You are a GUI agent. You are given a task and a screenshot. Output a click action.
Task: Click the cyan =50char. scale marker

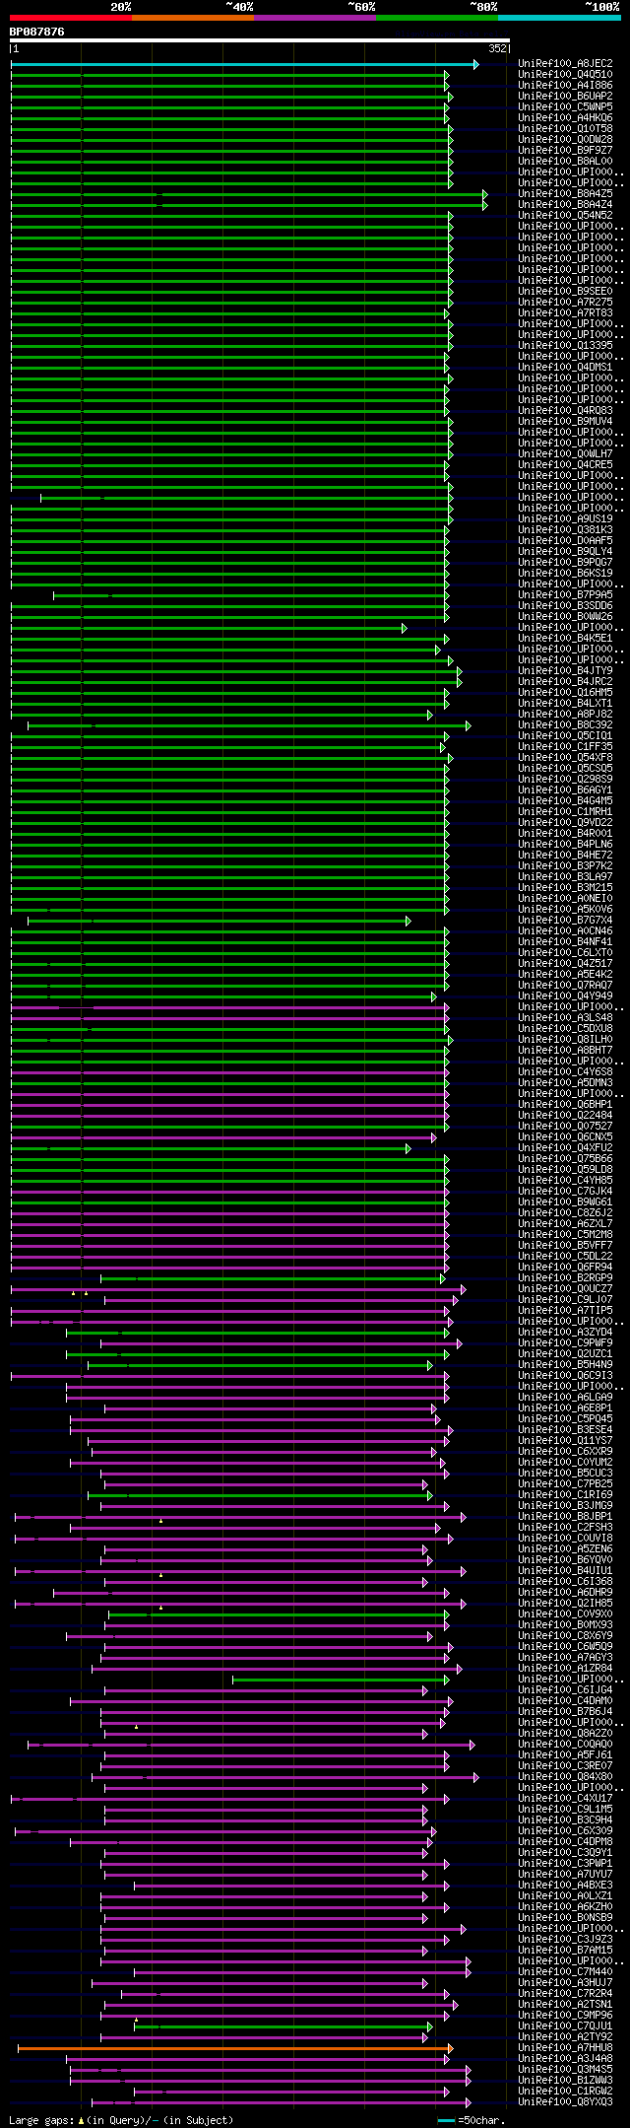pyautogui.click(x=447, y=2120)
